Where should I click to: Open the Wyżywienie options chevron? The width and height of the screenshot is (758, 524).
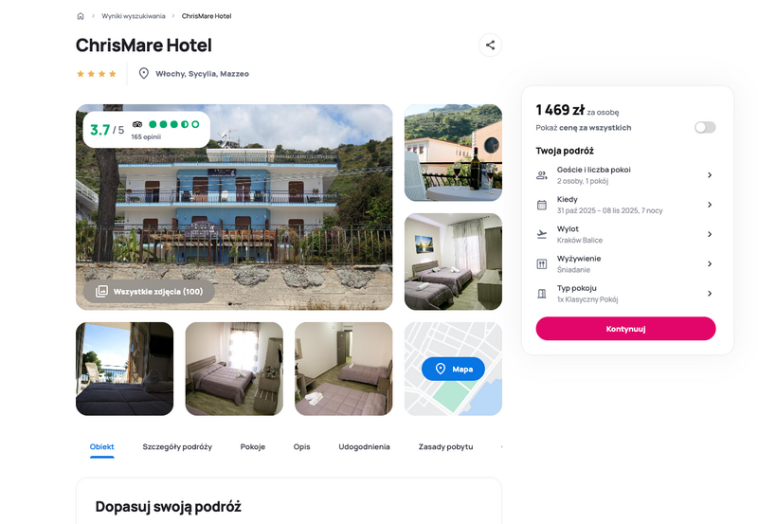[x=710, y=264]
